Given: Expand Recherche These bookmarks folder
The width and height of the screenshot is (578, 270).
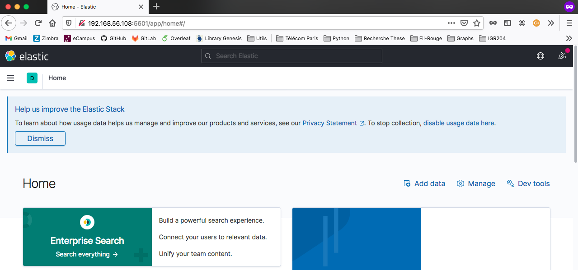Looking at the screenshot, I should [380, 38].
